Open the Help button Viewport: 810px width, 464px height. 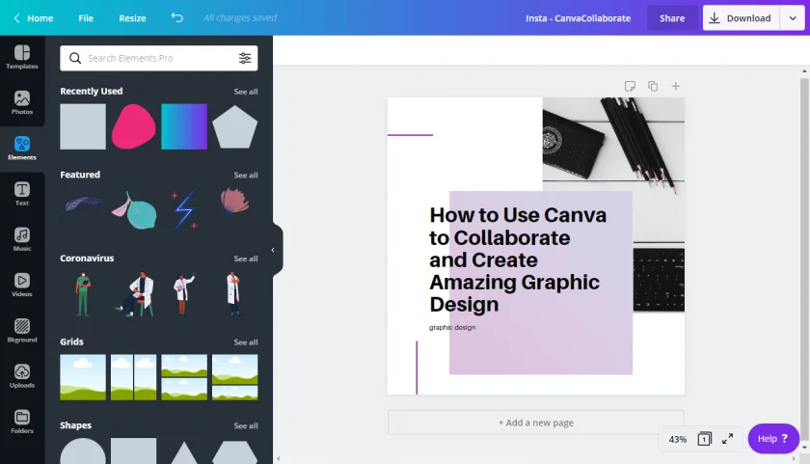click(x=772, y=439)
